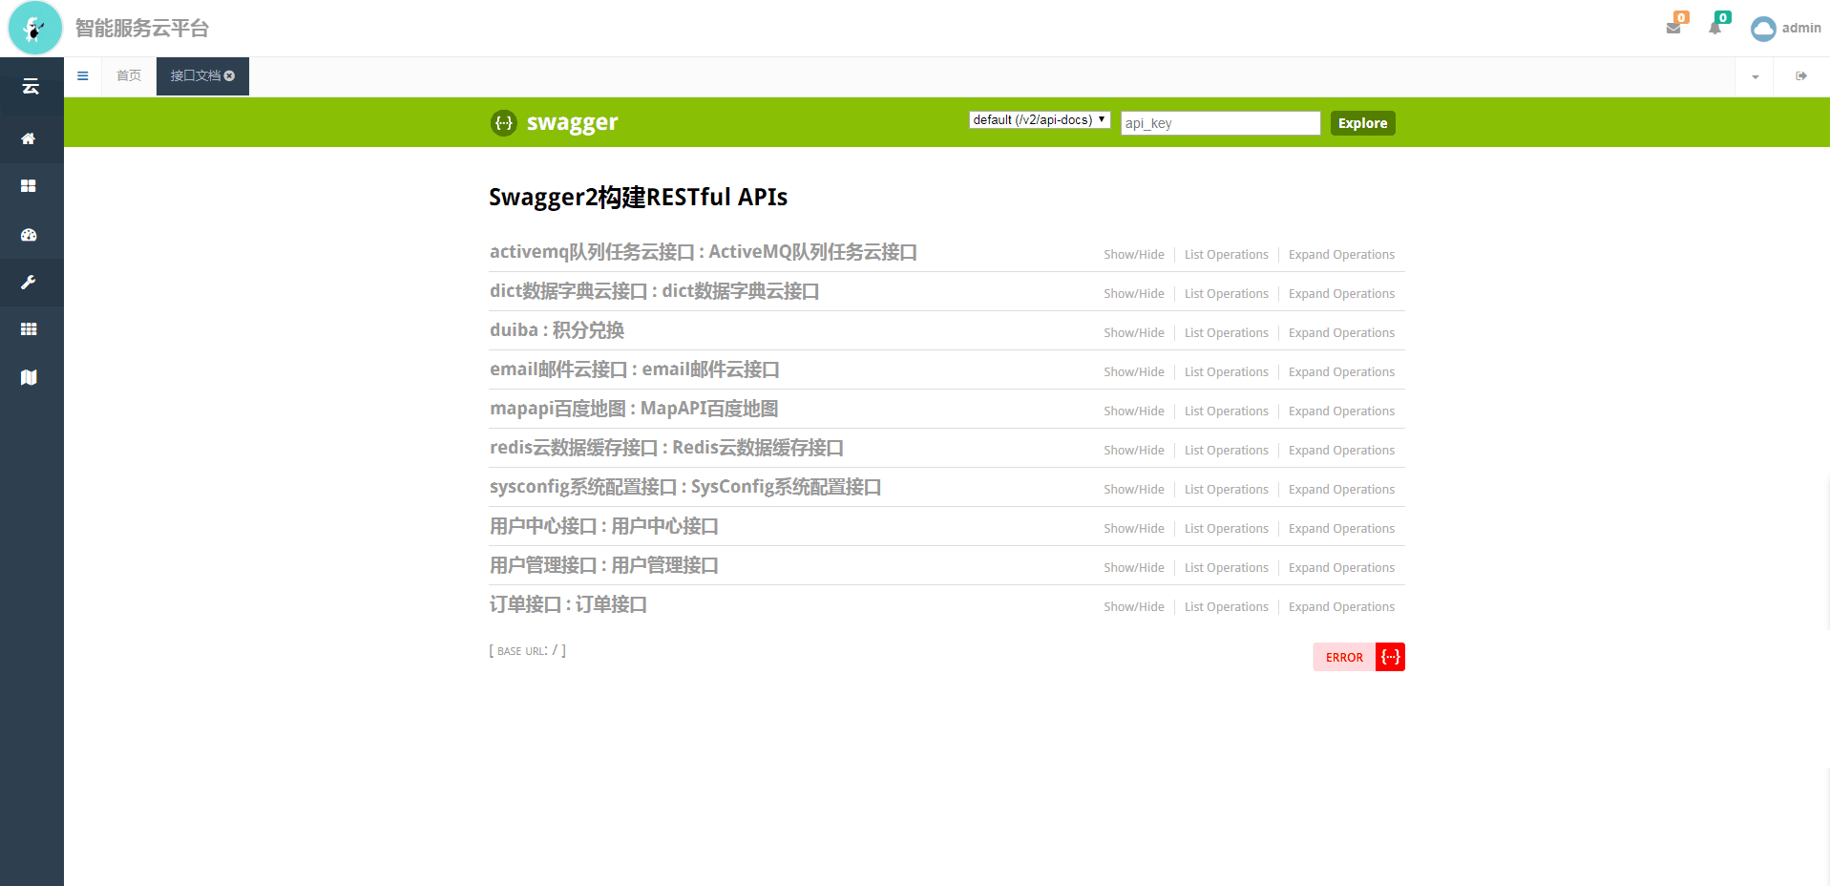Screen dimensions: 1830x886
Task: Click the logout arrow icon
Action: pos(1800,76)
